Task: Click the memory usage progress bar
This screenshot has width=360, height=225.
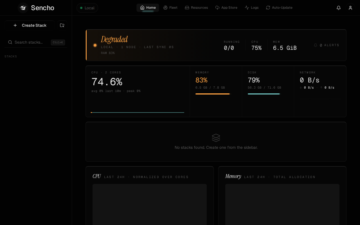Action: click(213, 94)
